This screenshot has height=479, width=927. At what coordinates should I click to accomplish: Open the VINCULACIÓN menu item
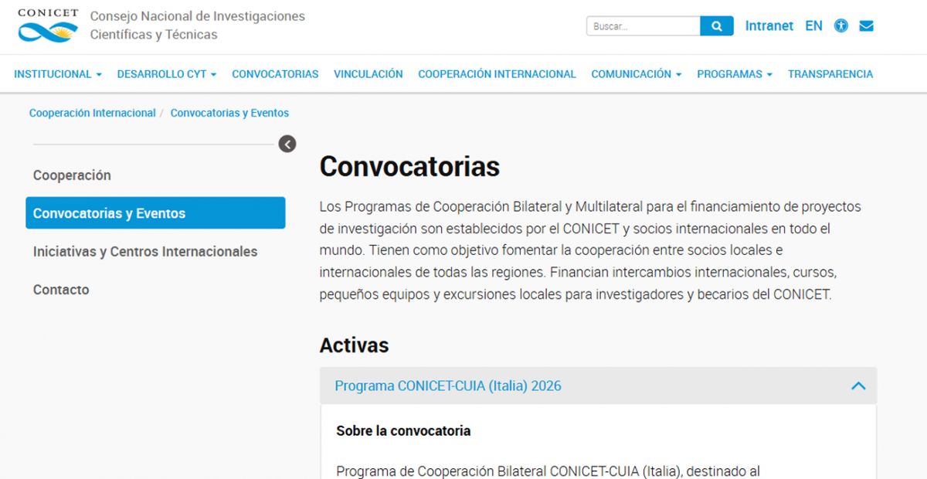368,74
